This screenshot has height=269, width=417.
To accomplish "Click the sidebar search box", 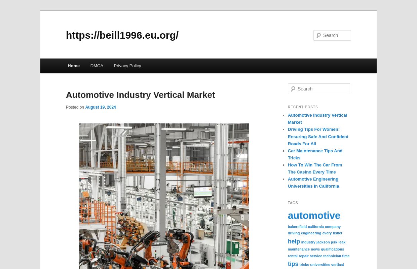I will click(x=322, y=89).
